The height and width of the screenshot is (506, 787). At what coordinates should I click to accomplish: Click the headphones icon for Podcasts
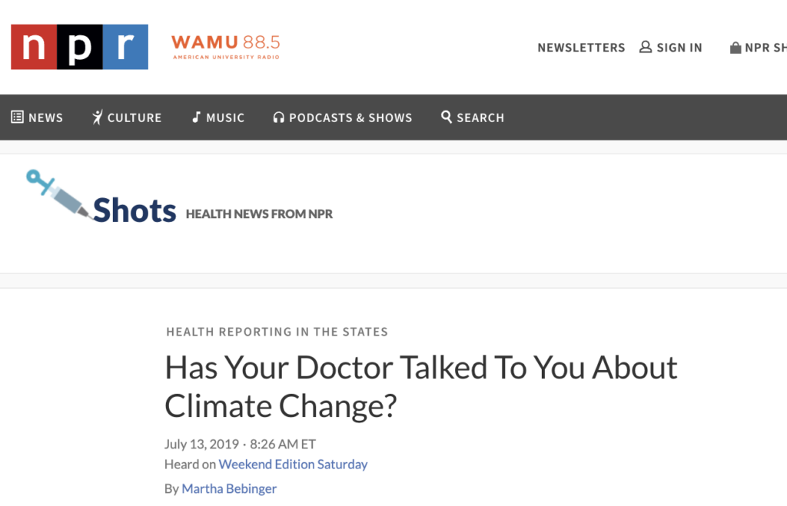[x=278, y=117]
